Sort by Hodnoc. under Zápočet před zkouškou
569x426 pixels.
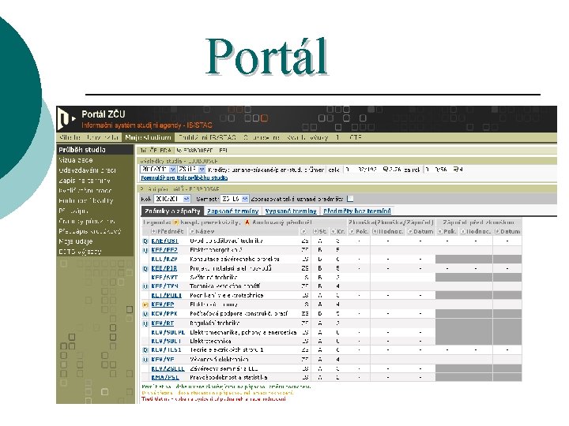click(463, 231)
